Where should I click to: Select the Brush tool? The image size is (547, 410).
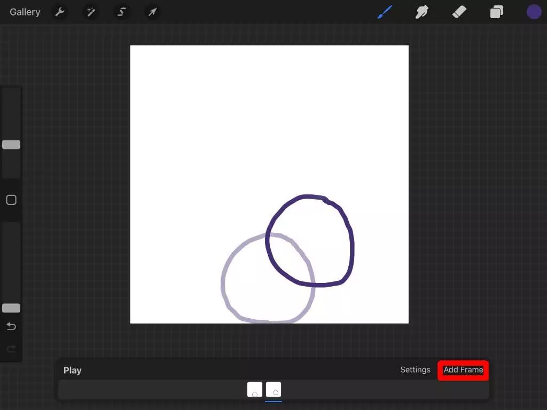point(385,12)
